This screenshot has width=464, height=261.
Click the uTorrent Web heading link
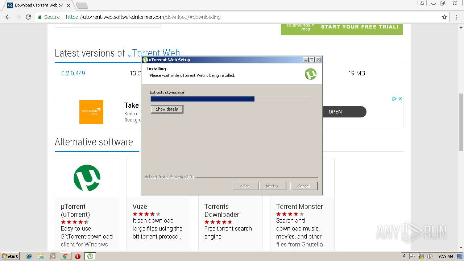pyautogui.click(x=153, y=53)
